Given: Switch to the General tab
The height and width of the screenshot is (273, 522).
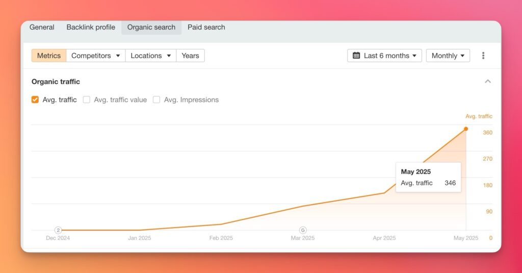Looking at the screenshot, I should tap(42, 28).
